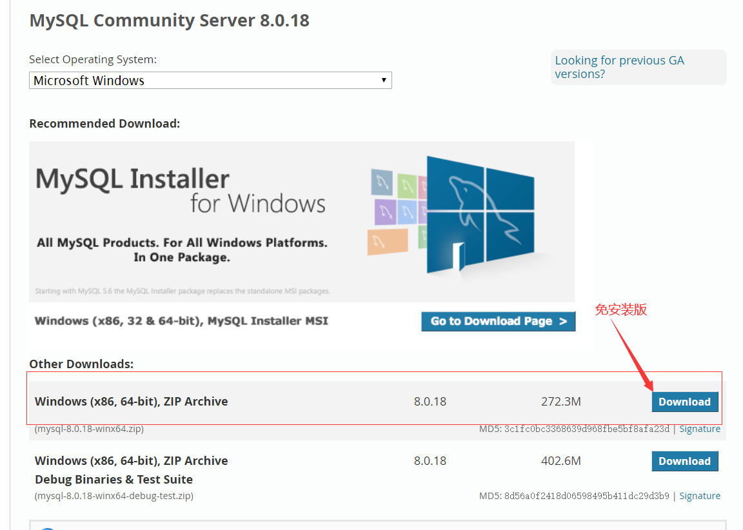Click the mysql-8.0.18-winx64-debug-test.zip filename
Screen dimensions: 743x530
point(114,496)
